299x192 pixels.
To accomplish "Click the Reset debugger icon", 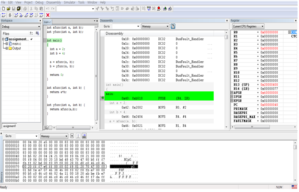I will [4, 15].
